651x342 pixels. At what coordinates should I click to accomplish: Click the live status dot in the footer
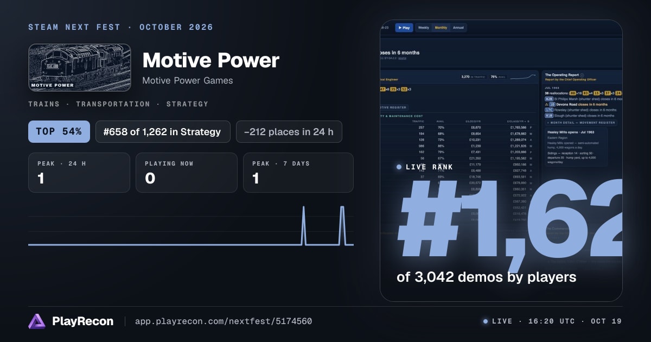click(486, 321)
